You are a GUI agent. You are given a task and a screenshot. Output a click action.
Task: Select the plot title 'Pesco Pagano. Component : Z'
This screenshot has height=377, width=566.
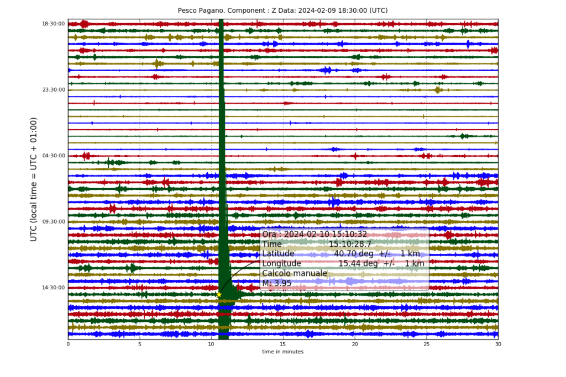[x=223, y=10]
